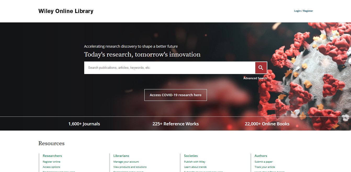The image size is (351, 172).
Task: Follow the Manage your account link
Action: click(x=126, y=162)
